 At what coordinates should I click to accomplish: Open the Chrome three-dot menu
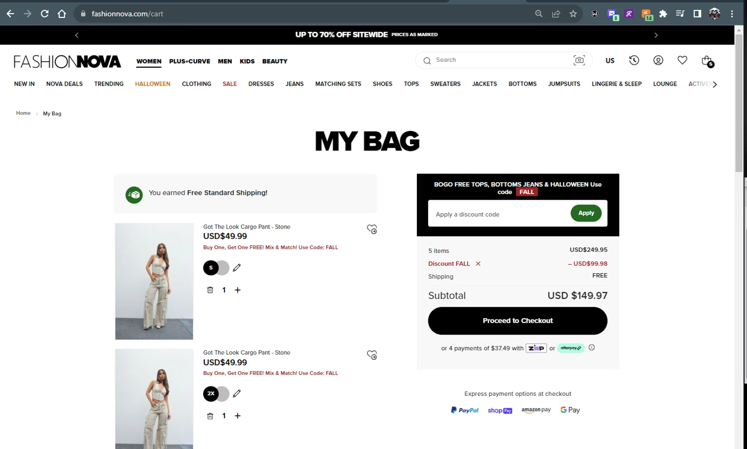pos(732,14)
